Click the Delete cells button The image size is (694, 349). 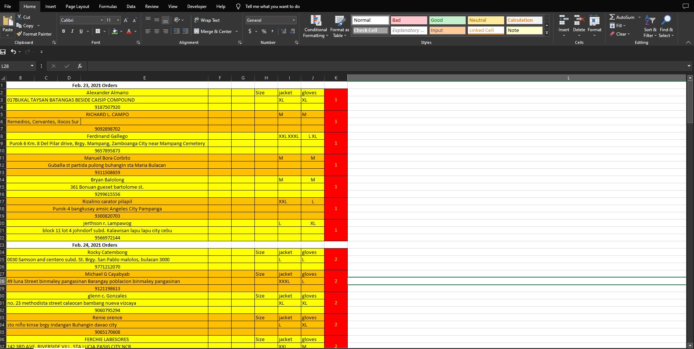pyautogui.click(x=579, y=26)
